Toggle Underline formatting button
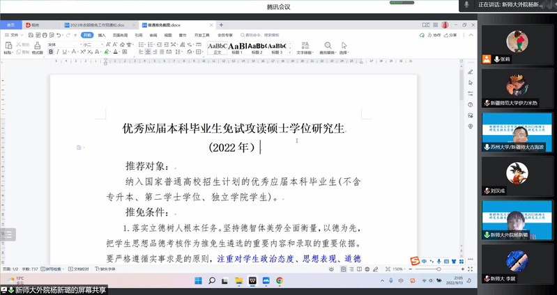Screen dimensions: 557x295 click(64, 52)
